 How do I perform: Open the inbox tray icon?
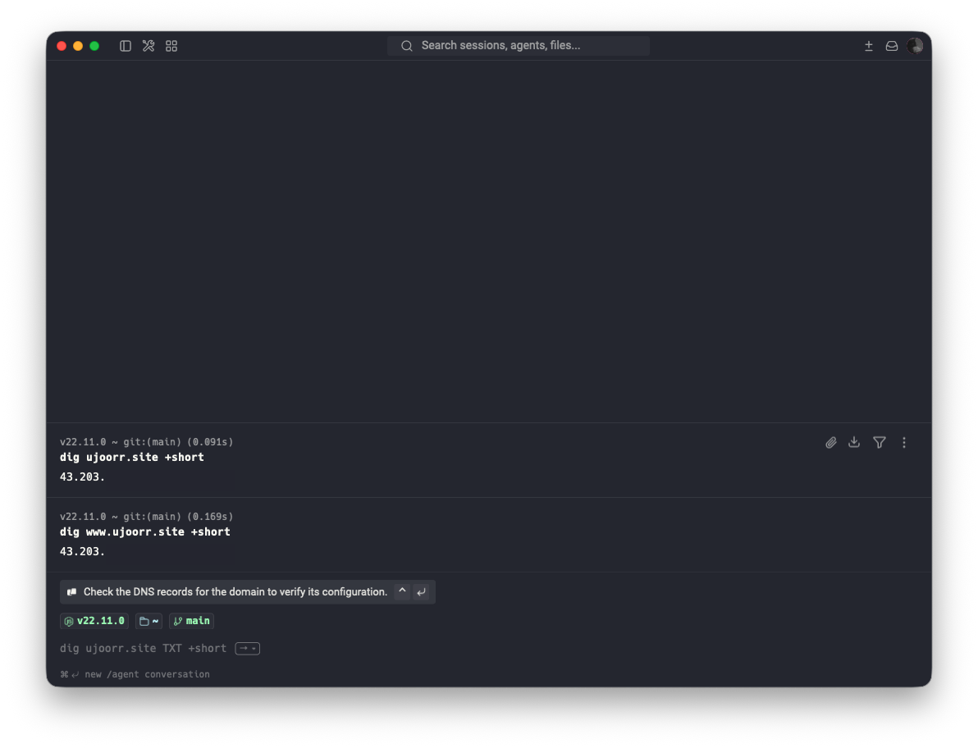pyautogui.click(x=892, y=45)
